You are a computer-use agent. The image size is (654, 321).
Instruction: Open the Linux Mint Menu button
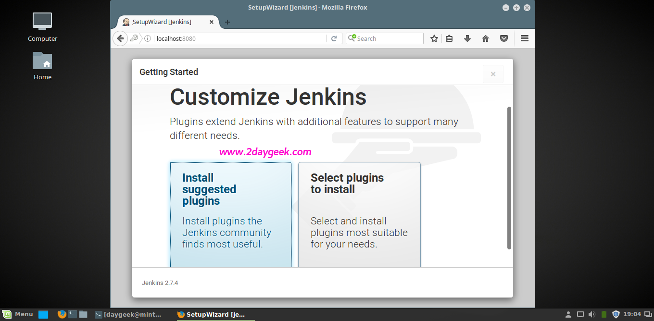(17, 314)
